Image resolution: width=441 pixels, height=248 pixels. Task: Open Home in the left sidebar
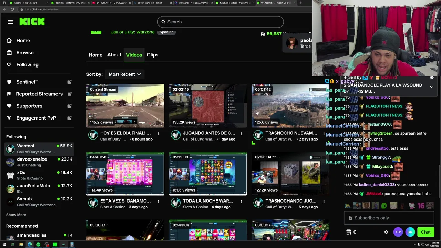tap(23, 41)
